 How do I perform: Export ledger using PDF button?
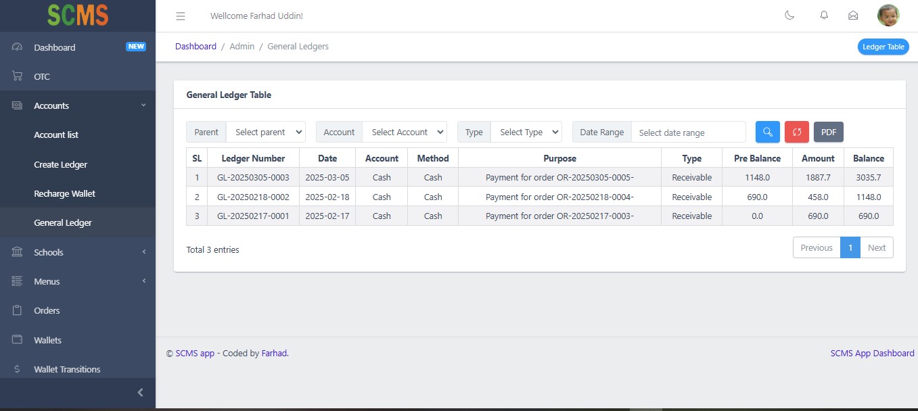pyautogui.click(x=828, y=132)
